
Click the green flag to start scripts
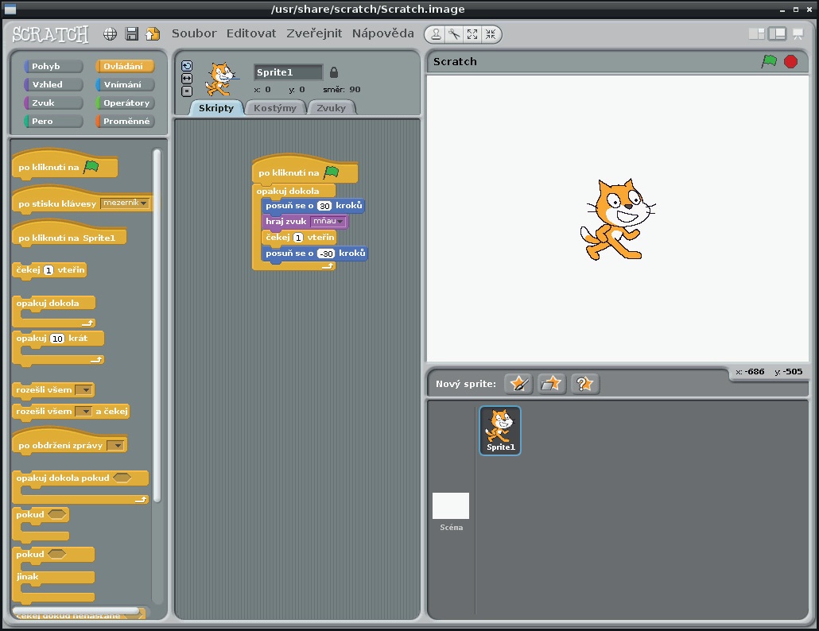coord(769,61)
